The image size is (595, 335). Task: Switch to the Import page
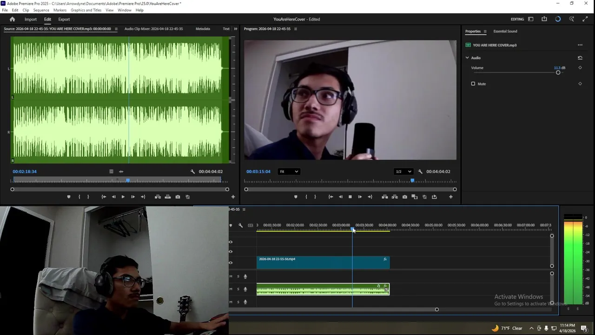coord(31,19)
